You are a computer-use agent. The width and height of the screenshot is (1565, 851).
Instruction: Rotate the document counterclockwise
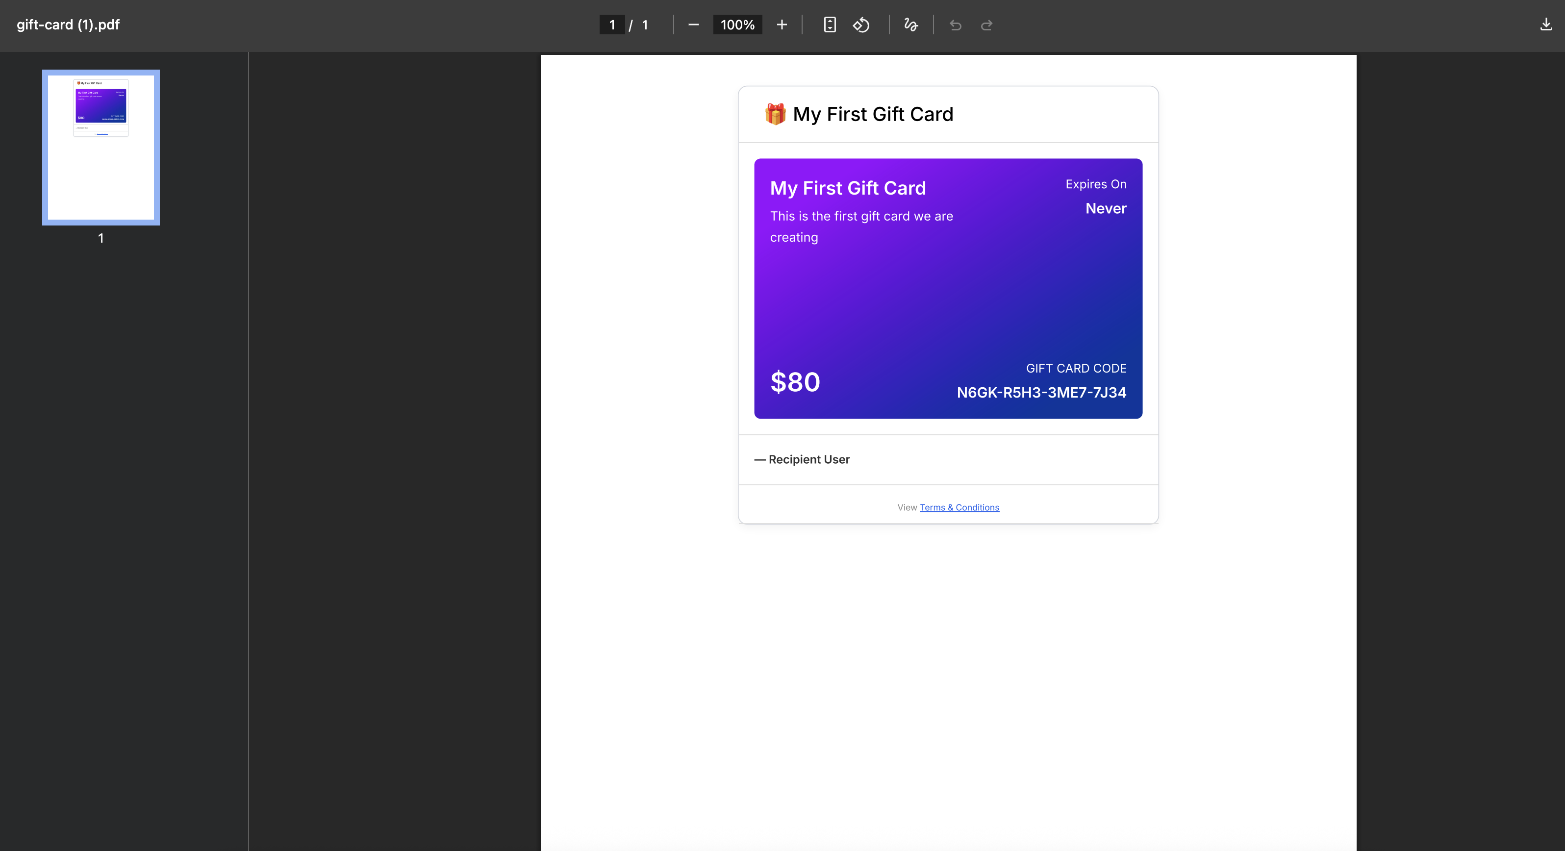[861, 25]
